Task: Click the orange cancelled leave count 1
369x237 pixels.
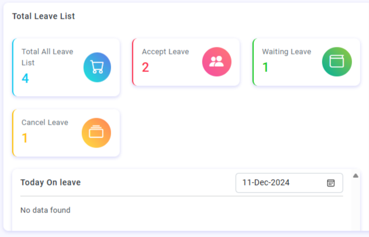Action: click(25, 138)
